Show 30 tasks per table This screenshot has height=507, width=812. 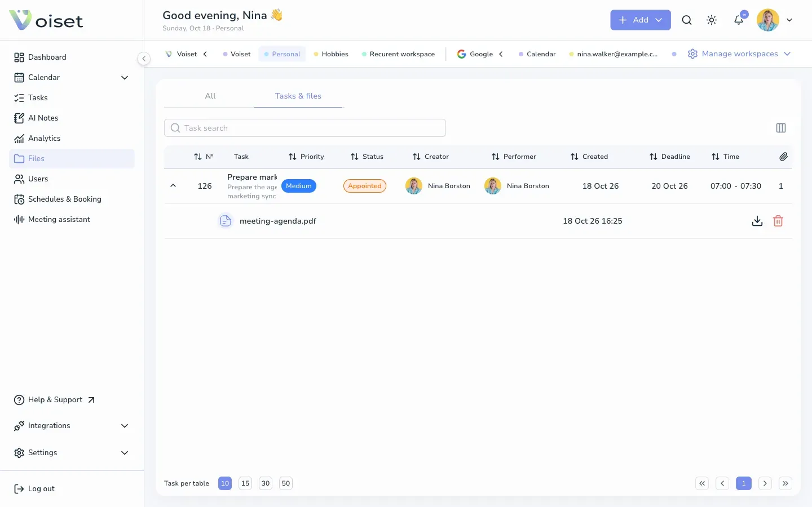[266, 483]
